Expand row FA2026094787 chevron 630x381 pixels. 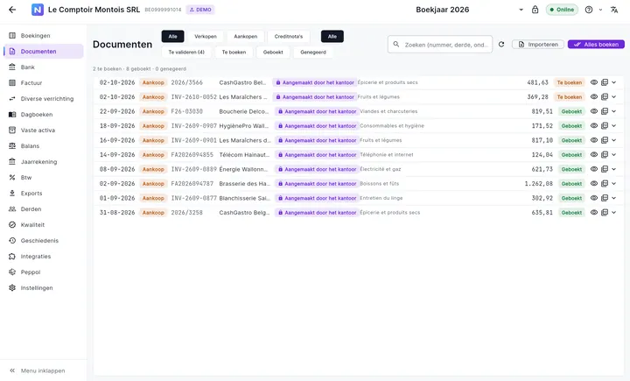tap(614, 184)
